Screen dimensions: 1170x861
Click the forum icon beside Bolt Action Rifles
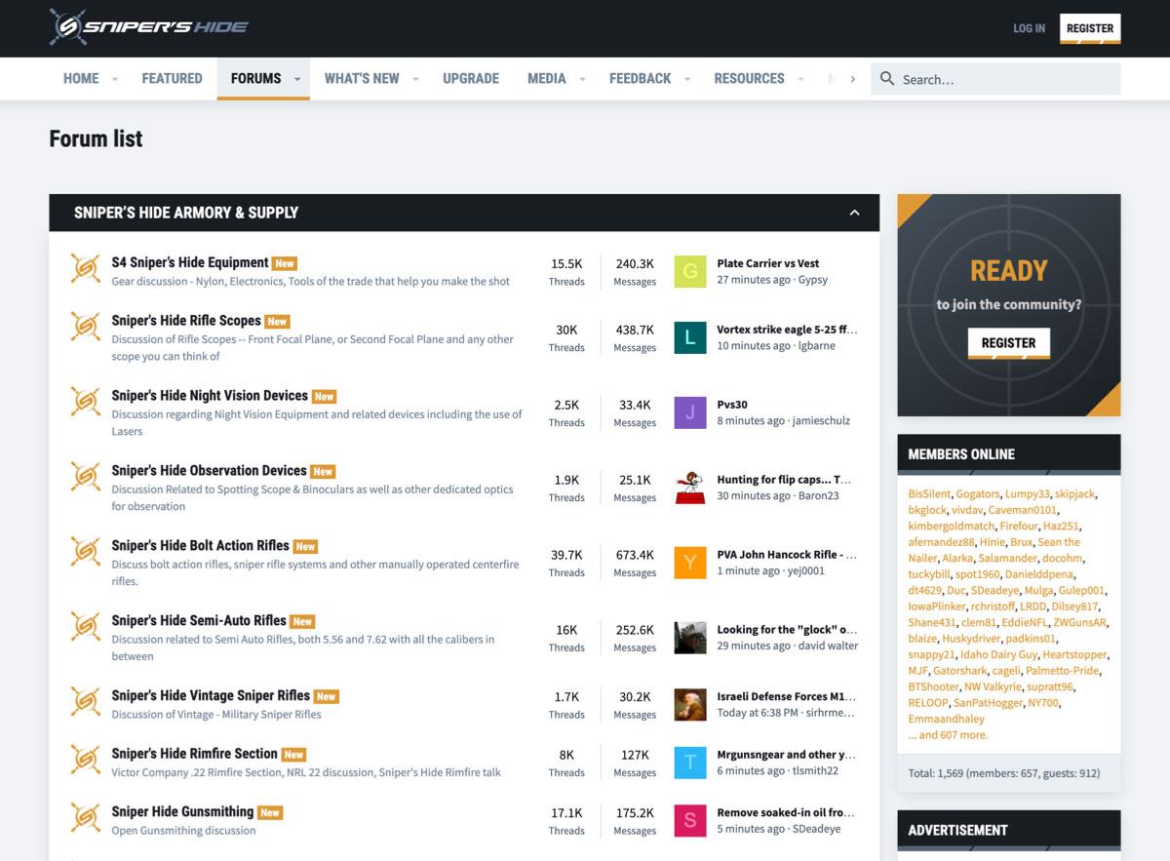[86, 552]
